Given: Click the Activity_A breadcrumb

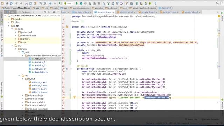Looking at the screenshot, I should (x=165, y=8).
